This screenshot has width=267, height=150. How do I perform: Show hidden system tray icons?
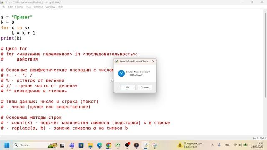(x=212, y=145)
